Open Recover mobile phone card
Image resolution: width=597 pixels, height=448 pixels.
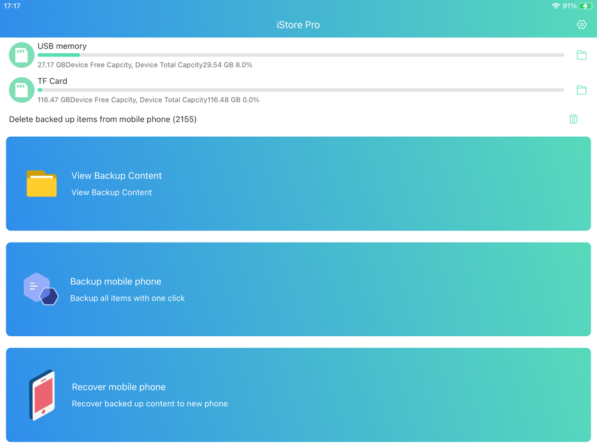tap(298, 395)
